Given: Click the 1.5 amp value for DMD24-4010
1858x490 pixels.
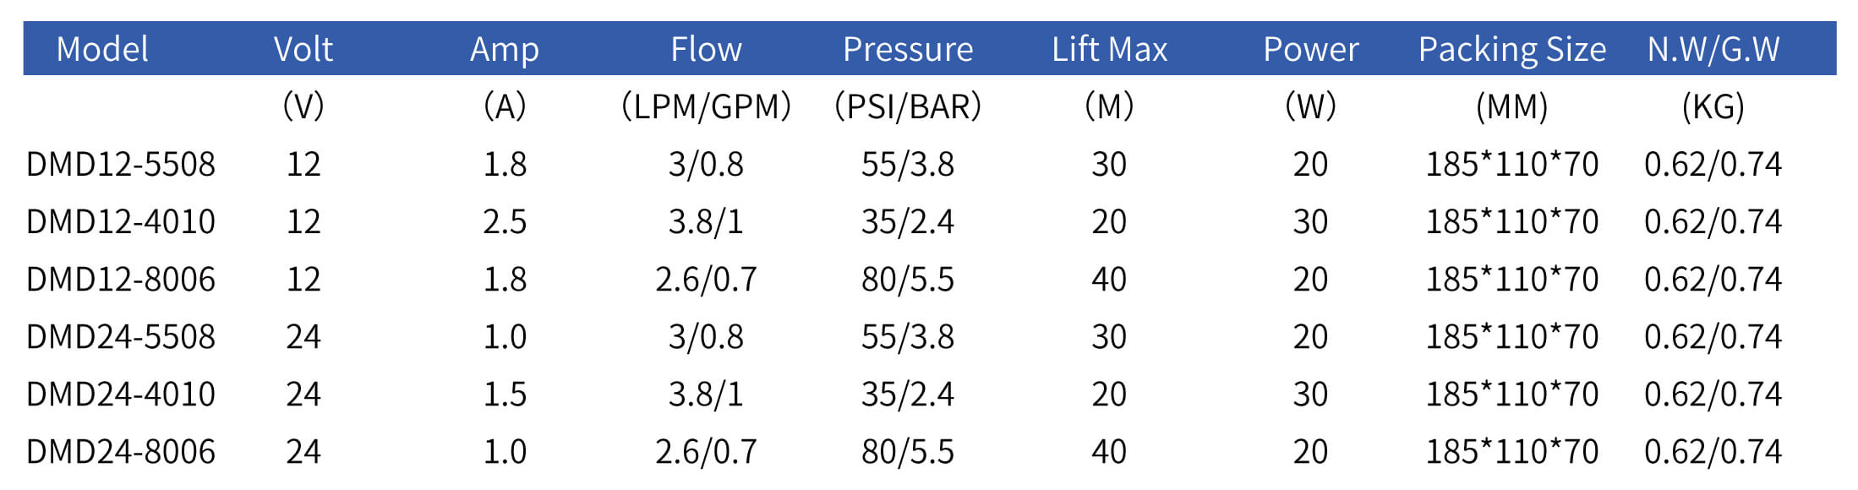Looking at the screenshot, I should click(505, 394).
